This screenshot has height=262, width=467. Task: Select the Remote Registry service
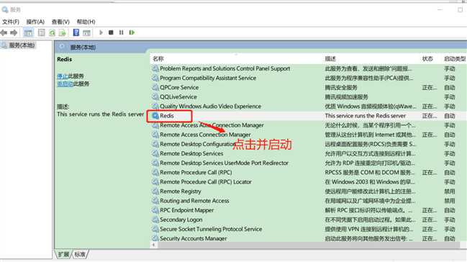(x=181, y=191)
